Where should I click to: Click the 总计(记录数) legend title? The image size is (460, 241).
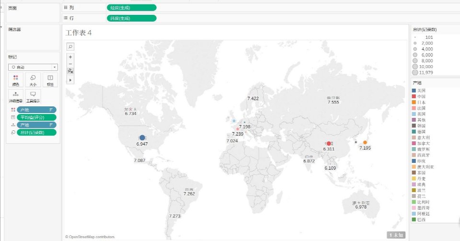click(x=425, y=30)
